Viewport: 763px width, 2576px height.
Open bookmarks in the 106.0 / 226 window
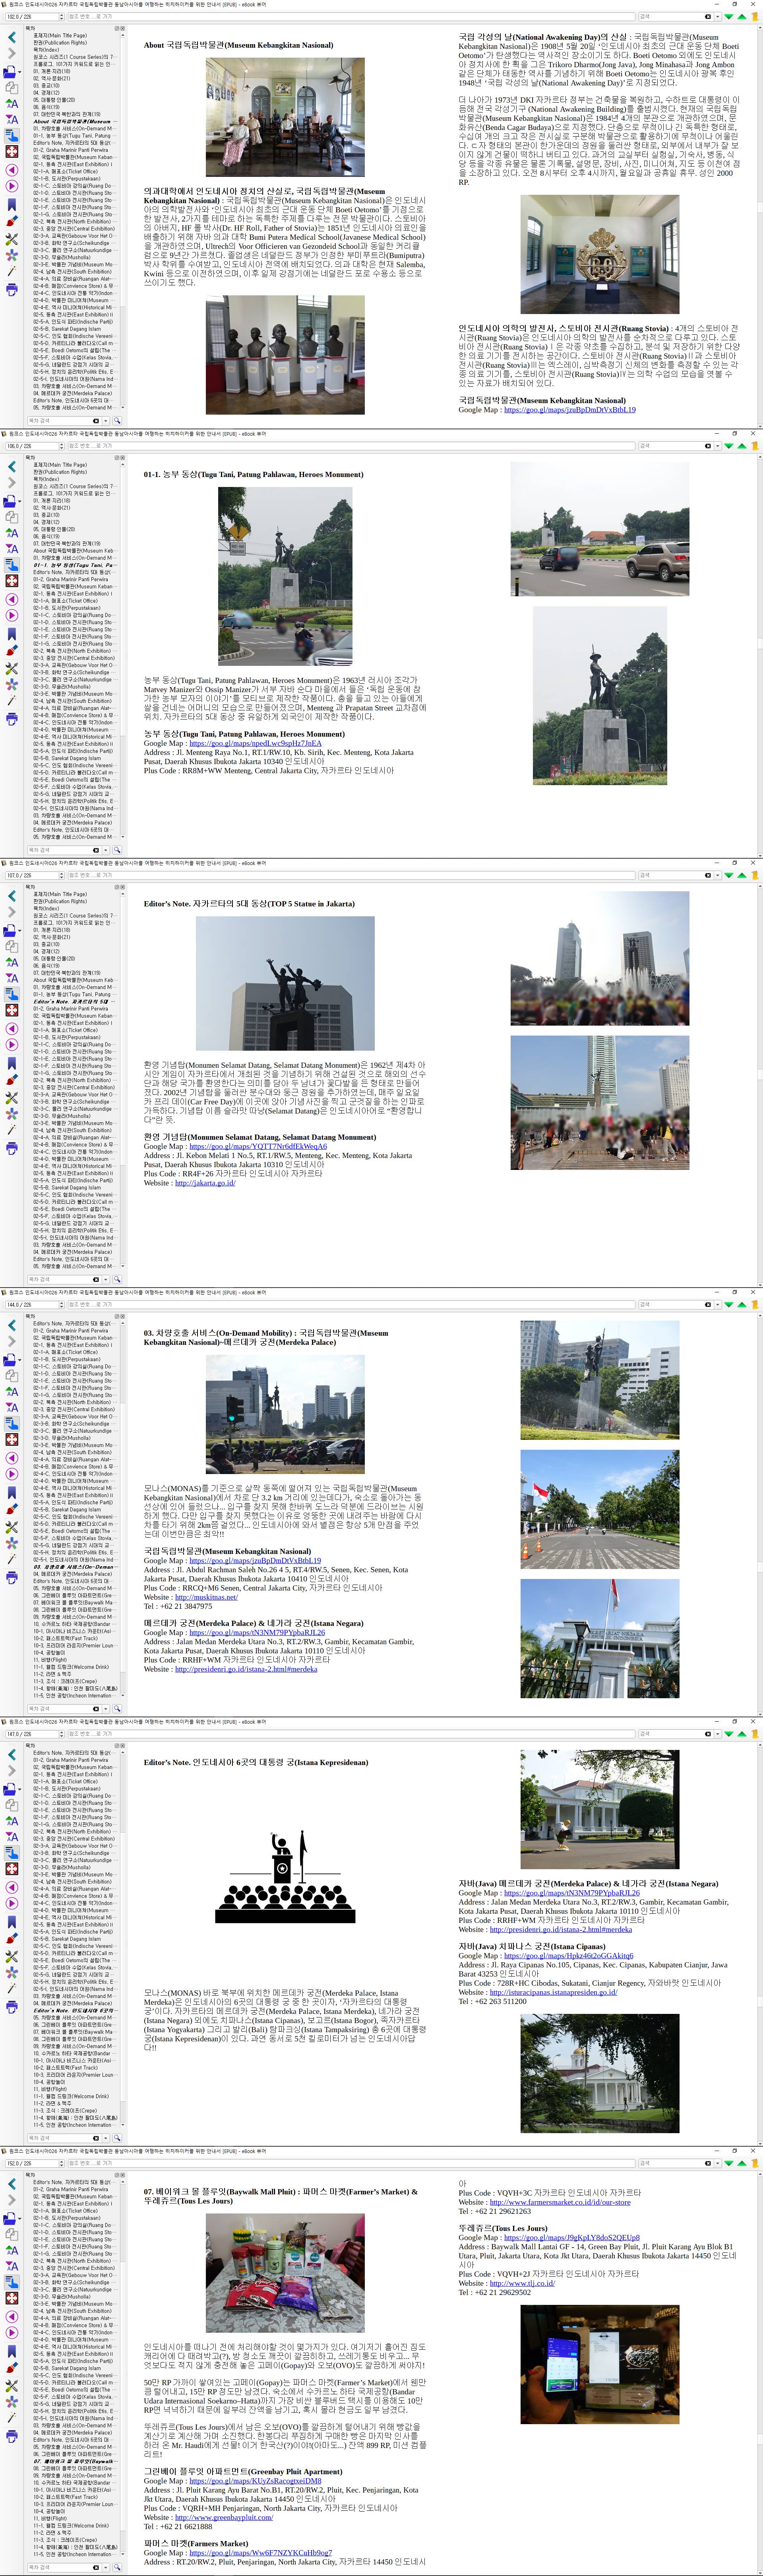(11, 634)
